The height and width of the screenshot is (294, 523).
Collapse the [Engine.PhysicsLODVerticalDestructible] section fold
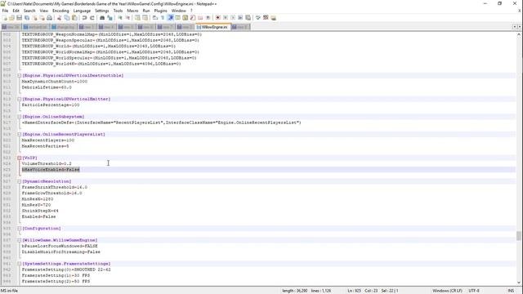tap(19, 76)
